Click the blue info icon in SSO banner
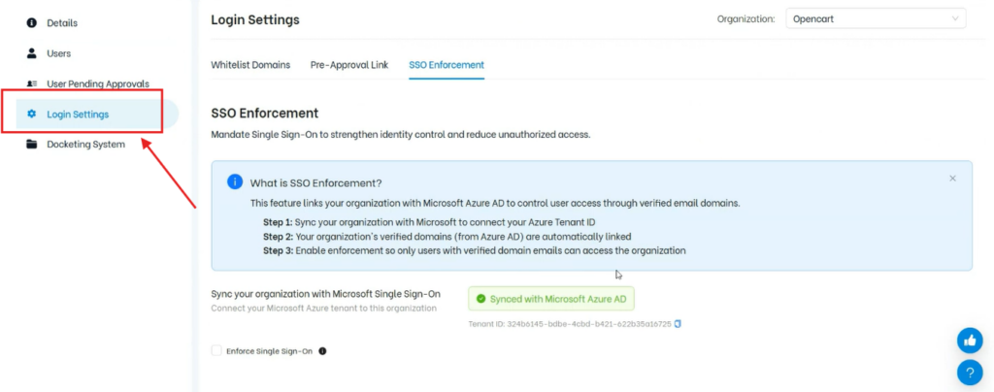 point(235,182)
